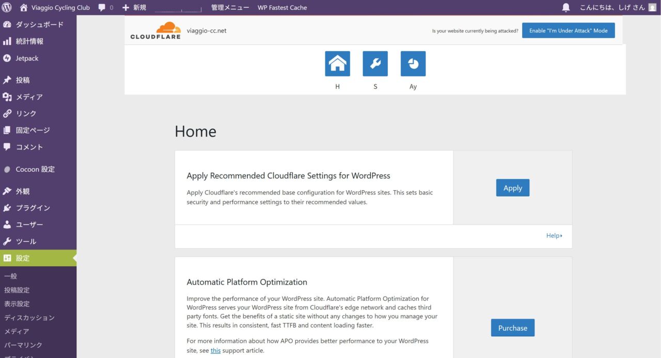This screenshot has width=661, height=358.
Task: Click the comments bubble icon in admin bar
Action: point(102,8)
